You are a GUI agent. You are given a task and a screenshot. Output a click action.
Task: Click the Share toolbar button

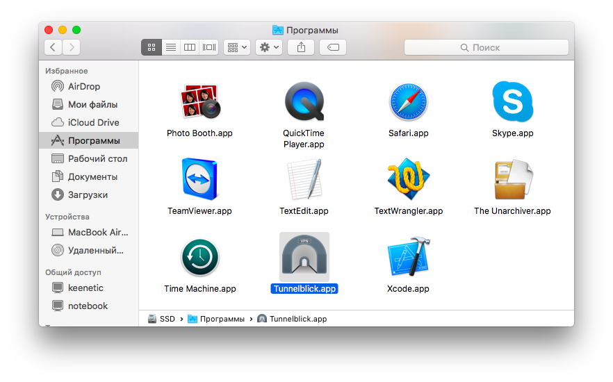pos(301,47)
